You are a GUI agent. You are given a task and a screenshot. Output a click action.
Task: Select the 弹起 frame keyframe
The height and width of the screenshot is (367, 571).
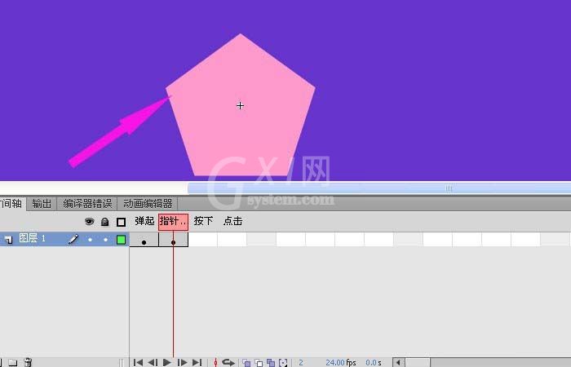click(x=144, y=240)
